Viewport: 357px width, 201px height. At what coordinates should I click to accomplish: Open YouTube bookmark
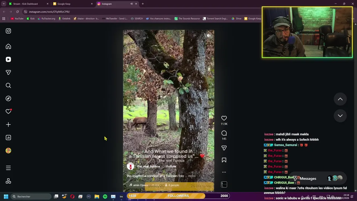[17, 19]
